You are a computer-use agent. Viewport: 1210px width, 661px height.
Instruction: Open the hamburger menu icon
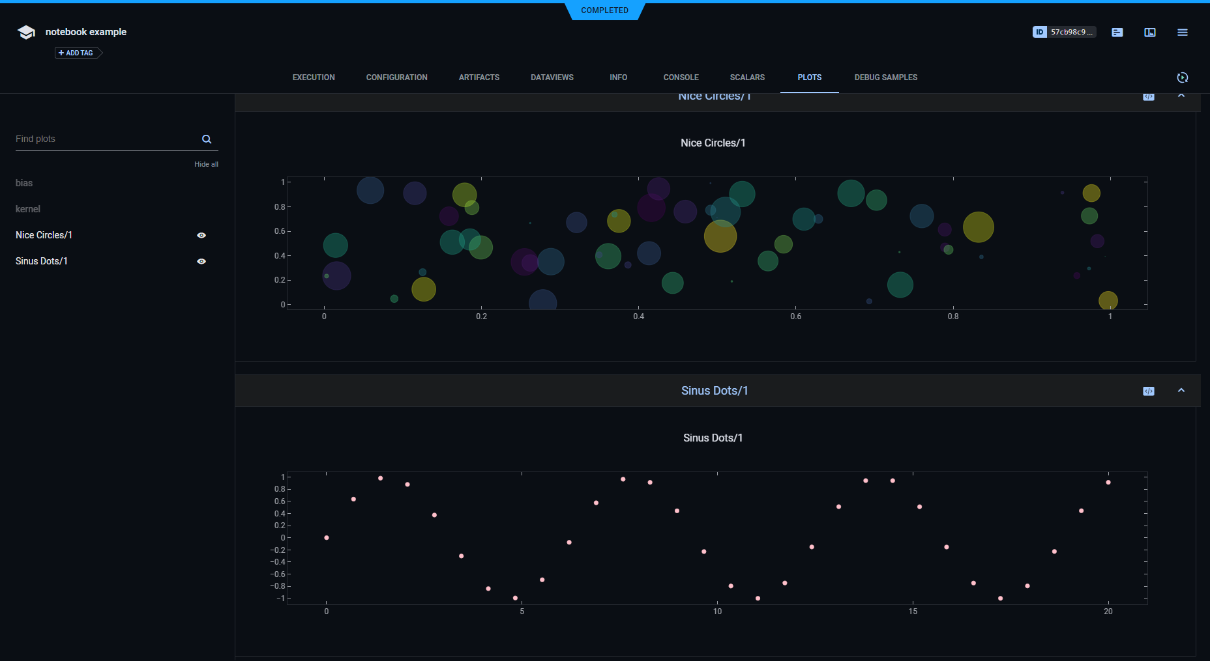[x=1182, y=33]
